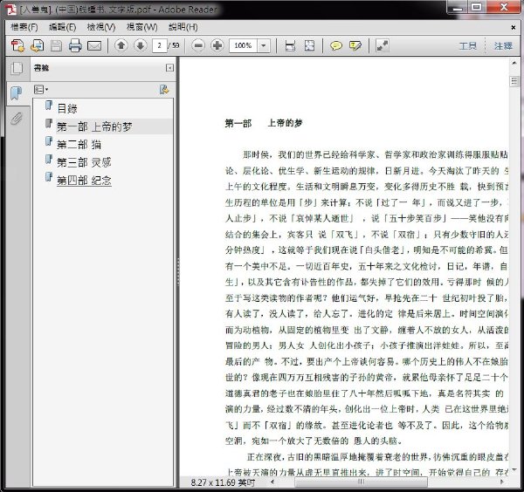Print the document with printer icon
This screenshot has width=524, height=492.
(75, 45)
